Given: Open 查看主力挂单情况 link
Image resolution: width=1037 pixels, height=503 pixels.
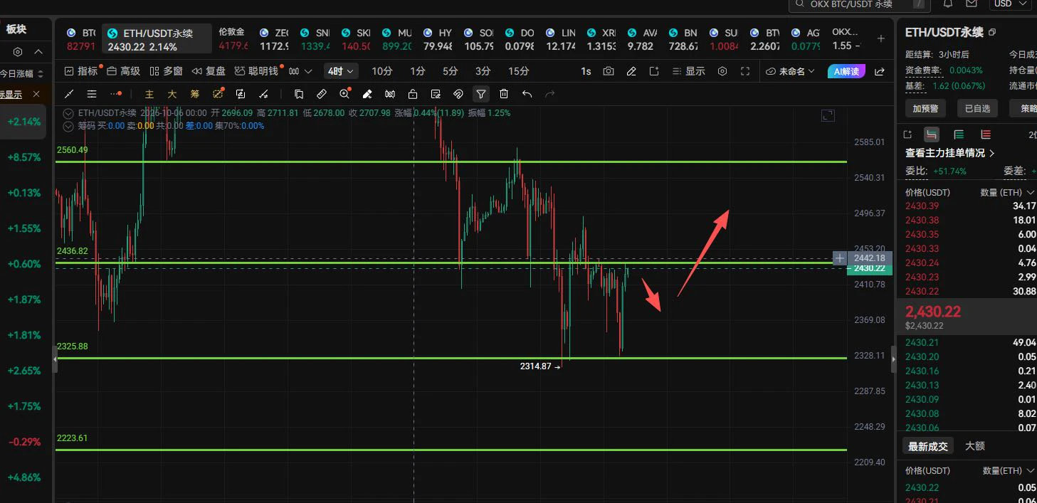Looking at the screenshot, I should tap(950, 153).
